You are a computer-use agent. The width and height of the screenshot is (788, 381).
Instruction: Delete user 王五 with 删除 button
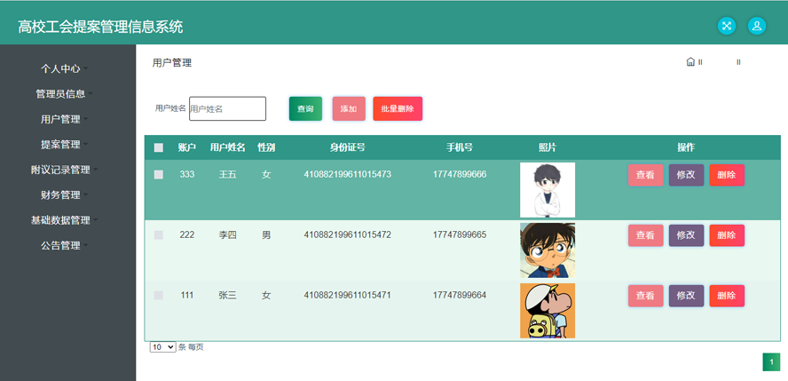click(x=727, y=175)
